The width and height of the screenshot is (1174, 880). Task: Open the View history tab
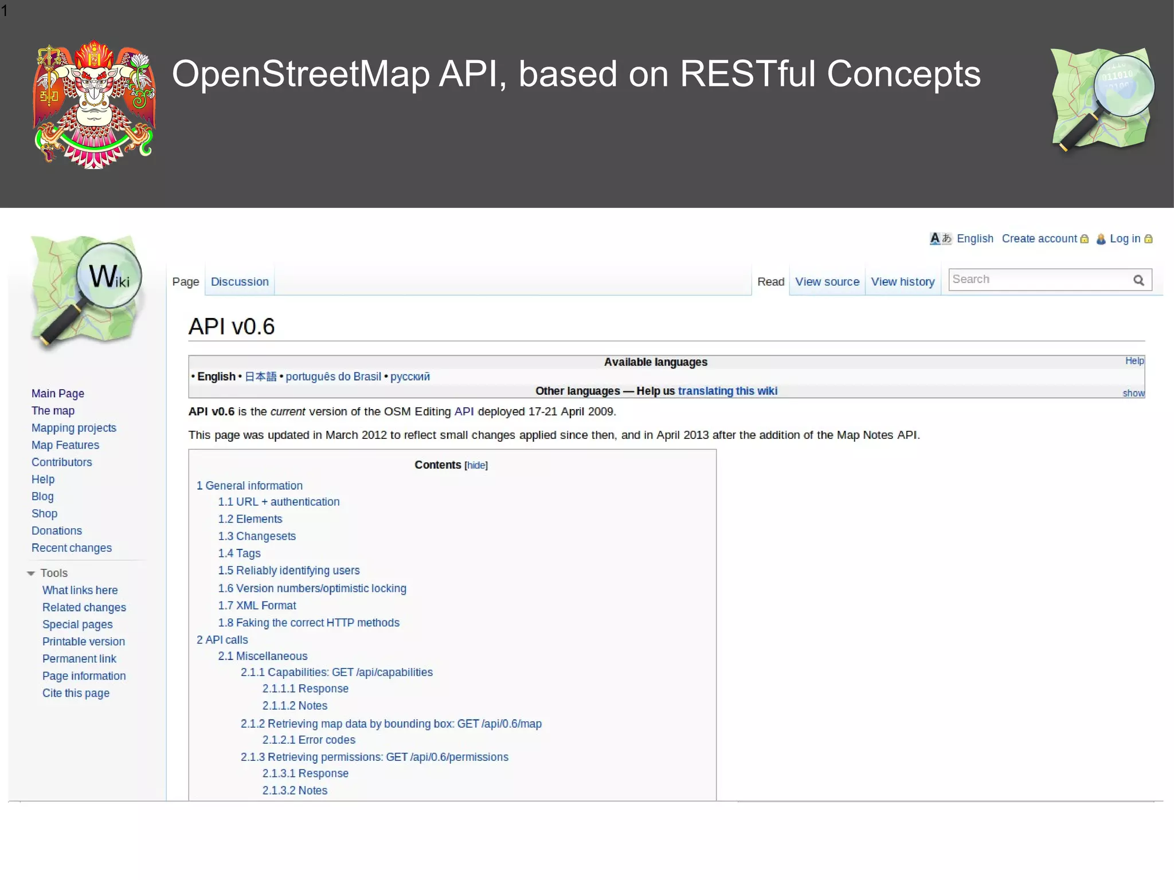[x=903, y=281]
